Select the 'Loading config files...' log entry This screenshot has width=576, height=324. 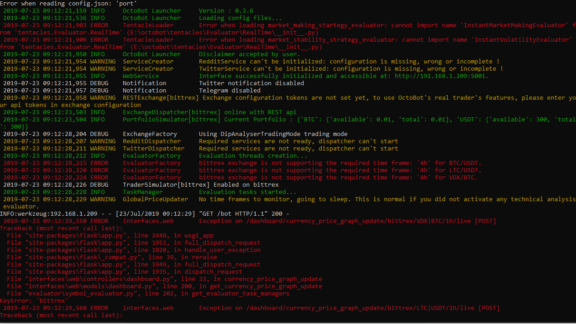coord(236,18)
